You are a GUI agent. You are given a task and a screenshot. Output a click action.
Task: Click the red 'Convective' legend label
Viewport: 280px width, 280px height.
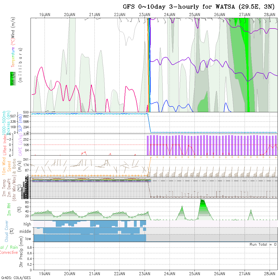(x=9, y=253)
